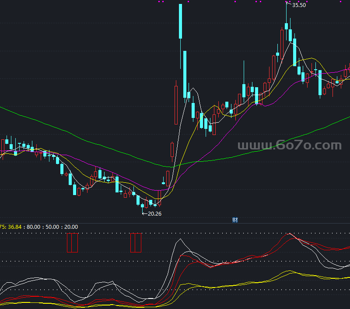Click the 20.26 low price label

click(x=154, y=214)
